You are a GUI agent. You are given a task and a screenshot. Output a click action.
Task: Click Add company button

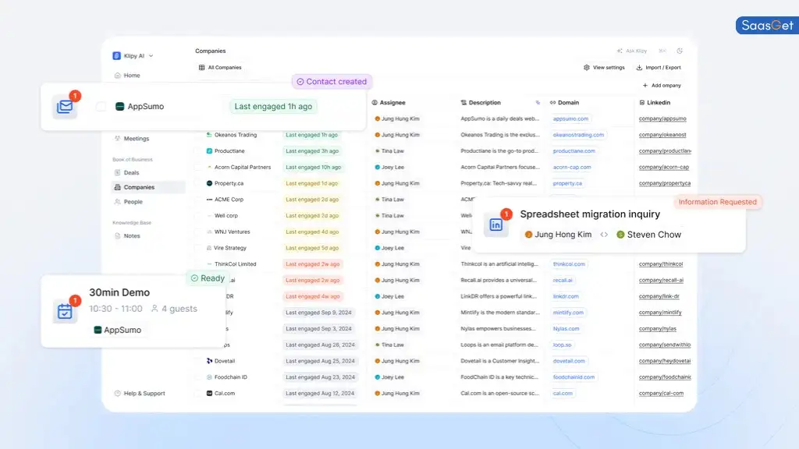pos(662,86)
